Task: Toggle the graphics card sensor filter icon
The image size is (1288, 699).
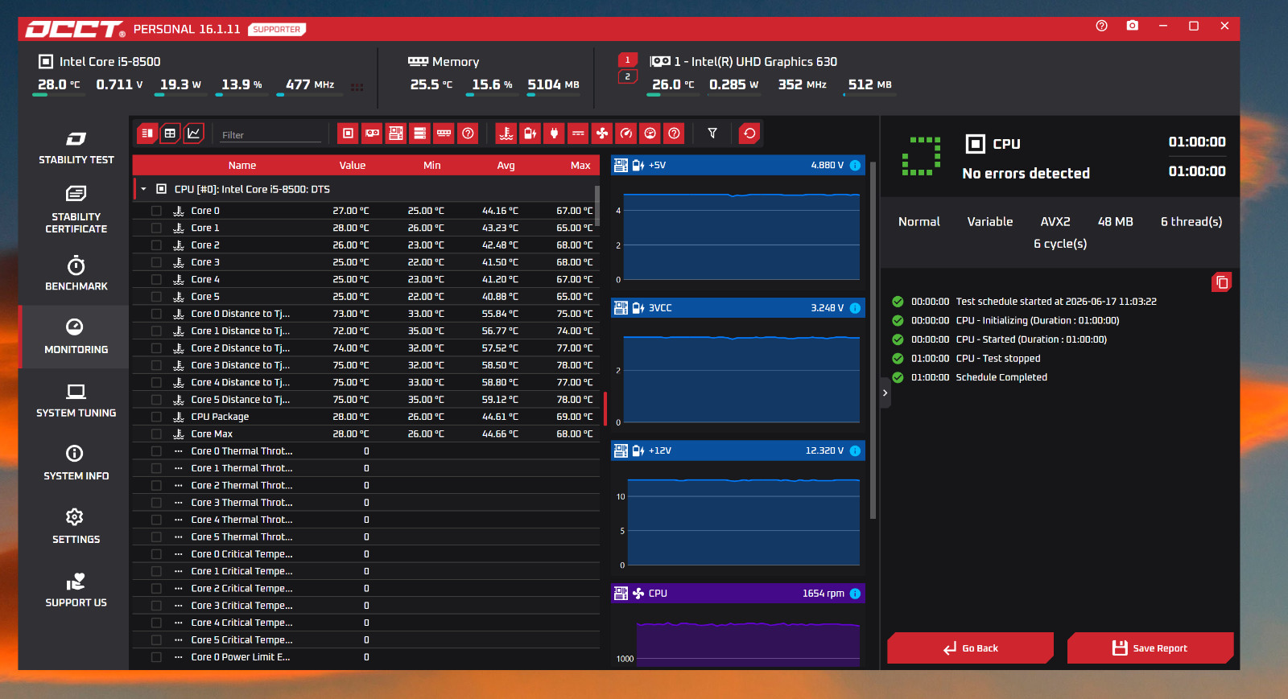Action: click(372, 134)
